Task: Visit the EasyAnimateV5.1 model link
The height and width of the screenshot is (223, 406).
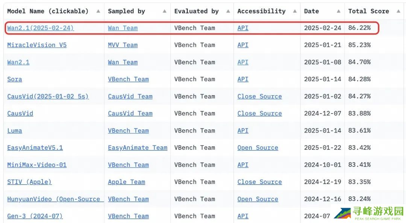Action: pos(35,148)
